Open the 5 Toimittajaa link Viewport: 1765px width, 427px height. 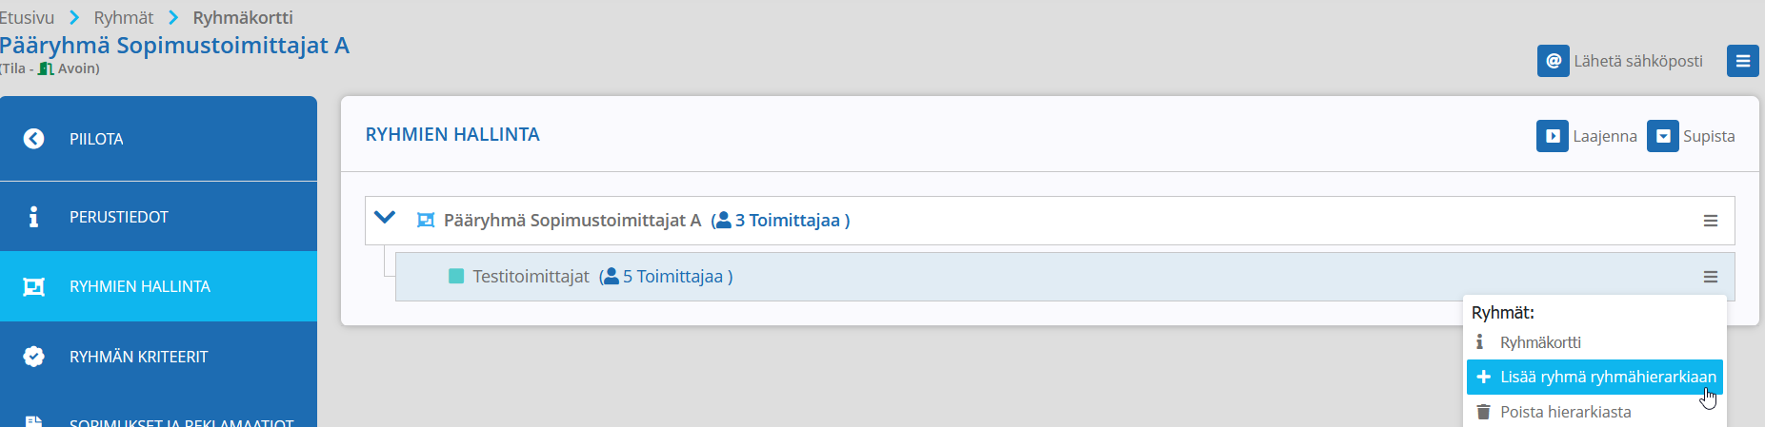(666, 277)
